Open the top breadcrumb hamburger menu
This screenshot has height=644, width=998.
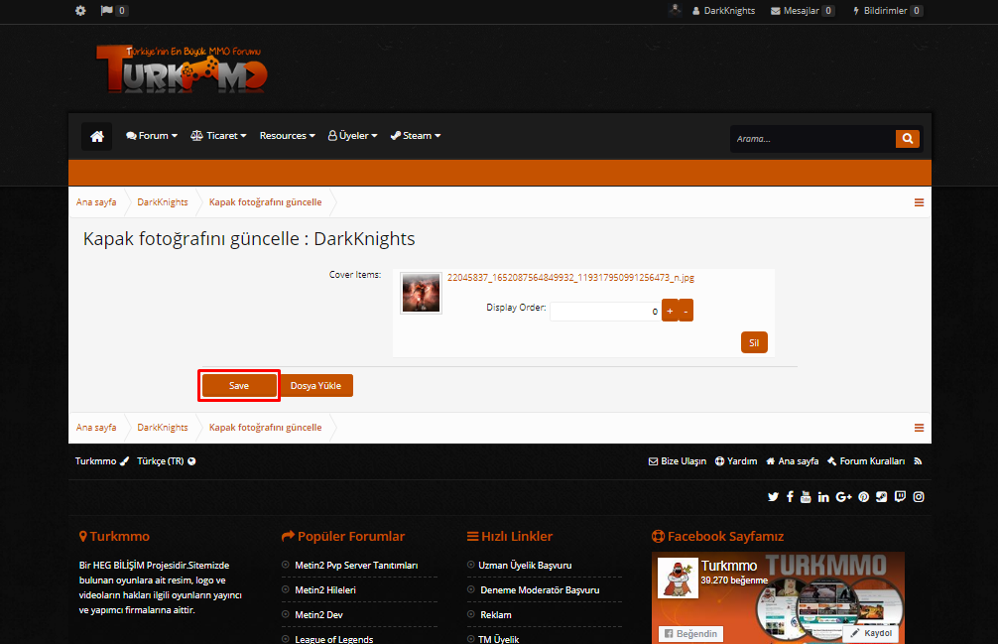click(x=919, y=202)
